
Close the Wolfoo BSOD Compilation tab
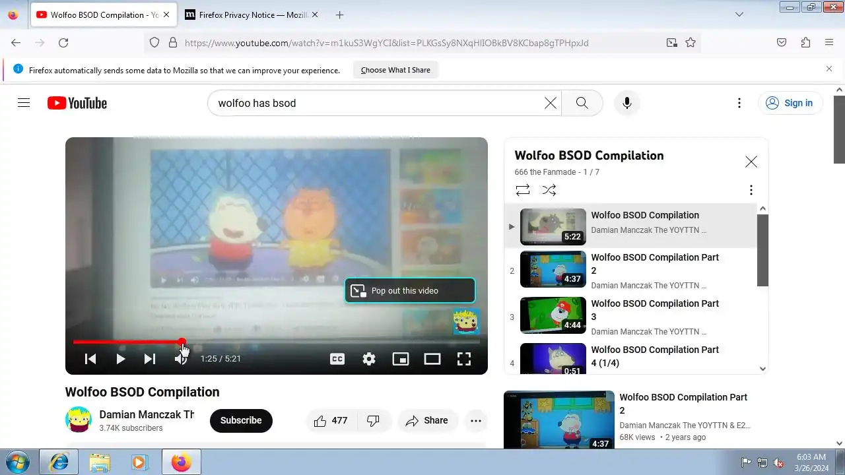click(166, 15)
